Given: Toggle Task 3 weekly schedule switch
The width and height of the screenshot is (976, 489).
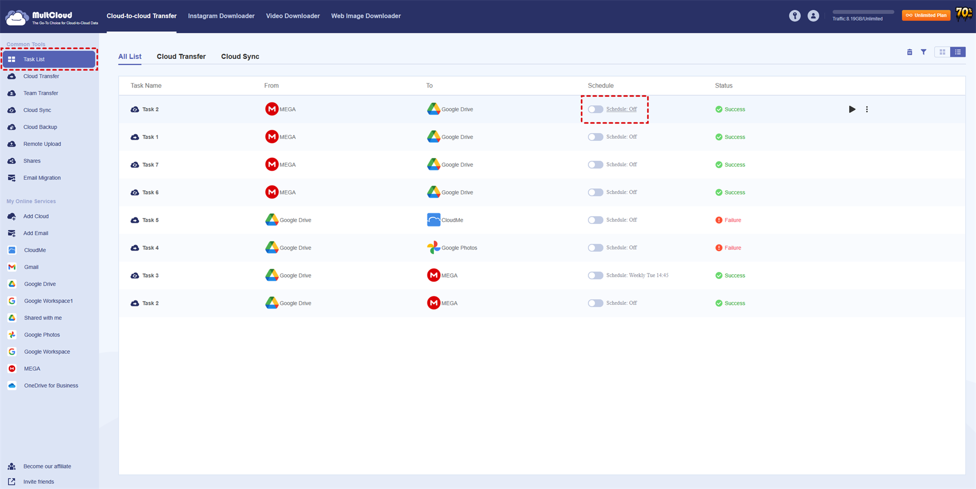Looking at the screenshot, I should pos(595,275).
